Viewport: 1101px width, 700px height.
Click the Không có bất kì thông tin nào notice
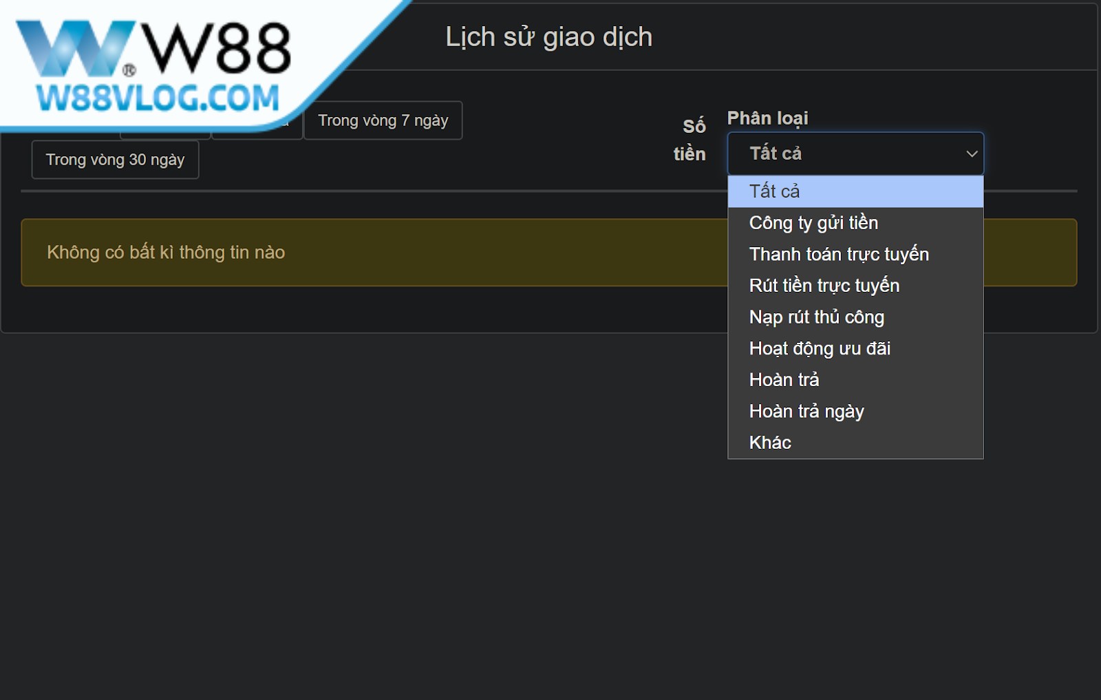[548, 253]
